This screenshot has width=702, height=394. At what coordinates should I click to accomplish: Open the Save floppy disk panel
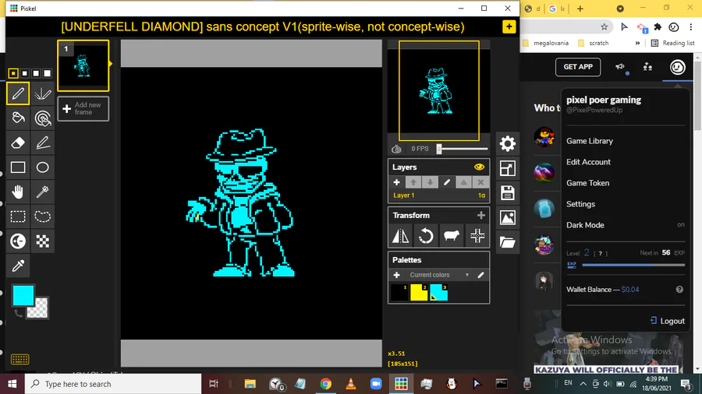tap(507, 193)
